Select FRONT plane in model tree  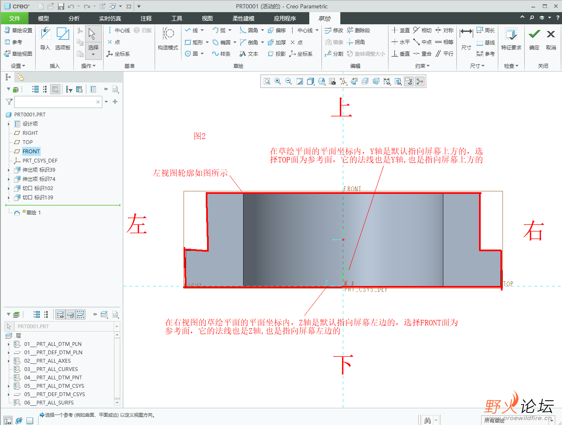pyautogui.click(x=31, y=151)
